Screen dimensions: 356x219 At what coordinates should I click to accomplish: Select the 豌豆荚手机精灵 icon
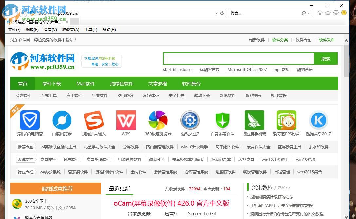[x=254, y=120]
